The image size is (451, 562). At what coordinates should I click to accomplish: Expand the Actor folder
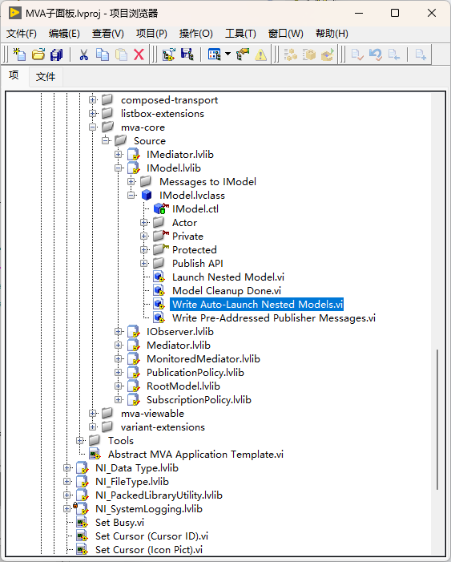click(144, 223)
